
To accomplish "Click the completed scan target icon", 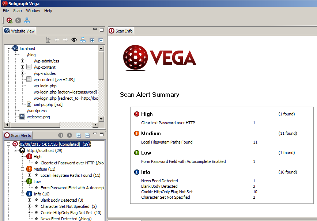I will point(15,144).
